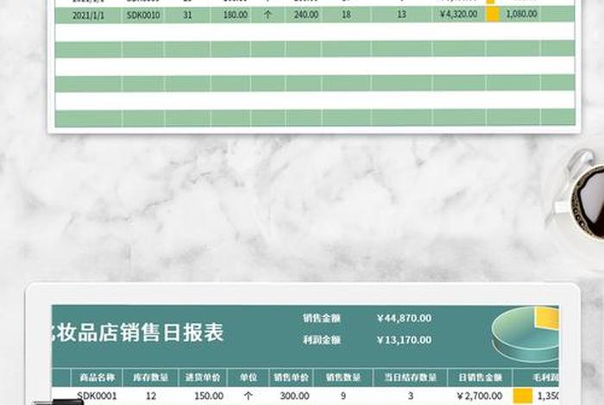Screen dimensions: 604x405
Task: Select sale price 240.00 cell
Action: click(305, 15)
